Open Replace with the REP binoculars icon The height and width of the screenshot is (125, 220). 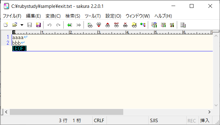pyautogui.click(x=116, y=25)
